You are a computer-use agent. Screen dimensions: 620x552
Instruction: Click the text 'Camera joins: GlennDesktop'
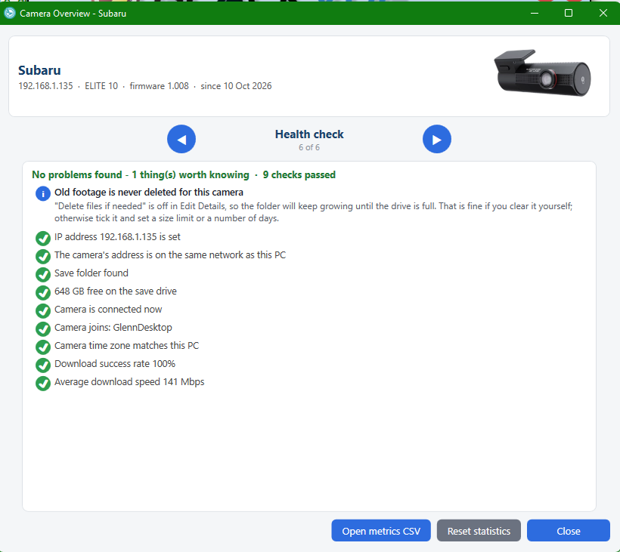pos(113,328)
